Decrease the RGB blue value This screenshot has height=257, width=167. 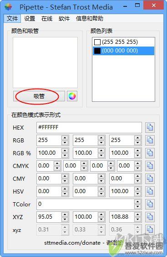click(x=137, y=142)
